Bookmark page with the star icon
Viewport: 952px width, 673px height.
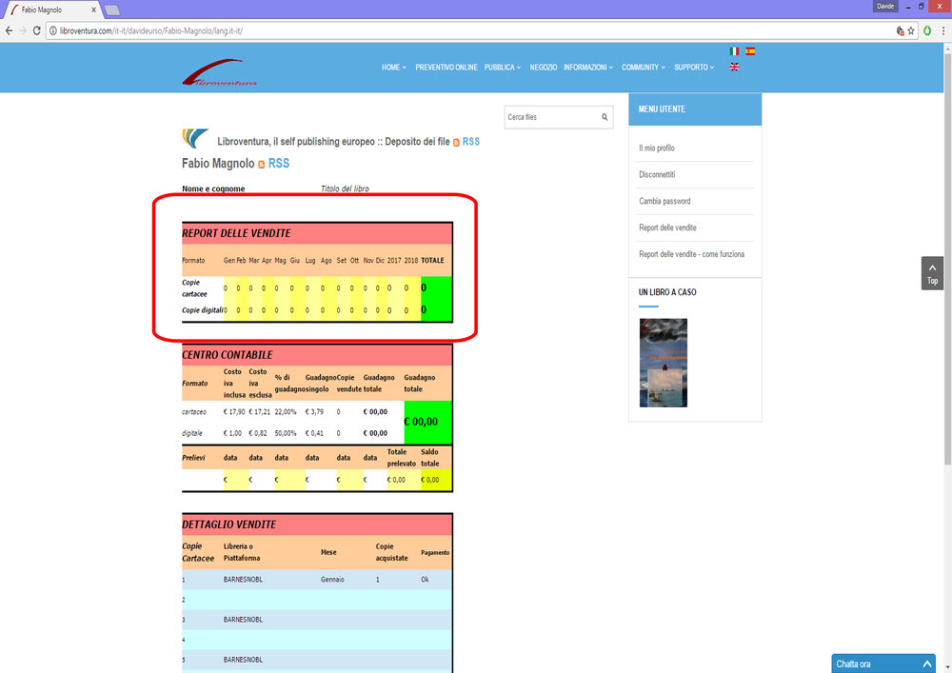(911, 30)
